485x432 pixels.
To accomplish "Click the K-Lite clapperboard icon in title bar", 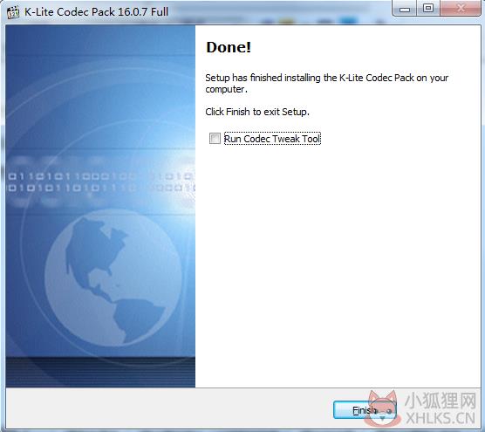I will coord(13,12).
